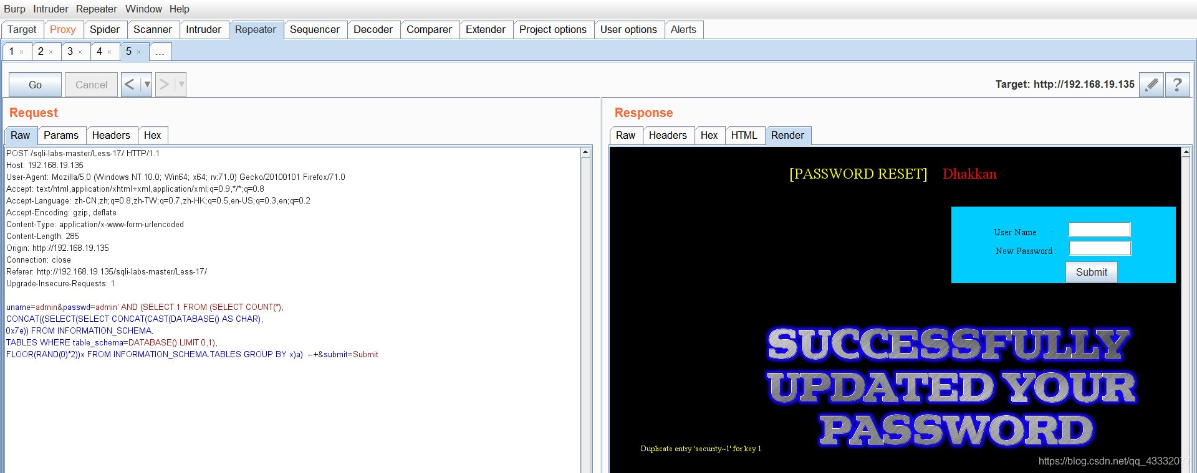Image resolution: width=1197 pixels, height=473 pixels.
Task: Open the question mark help icon
Action: click(x=1177, y=85)
